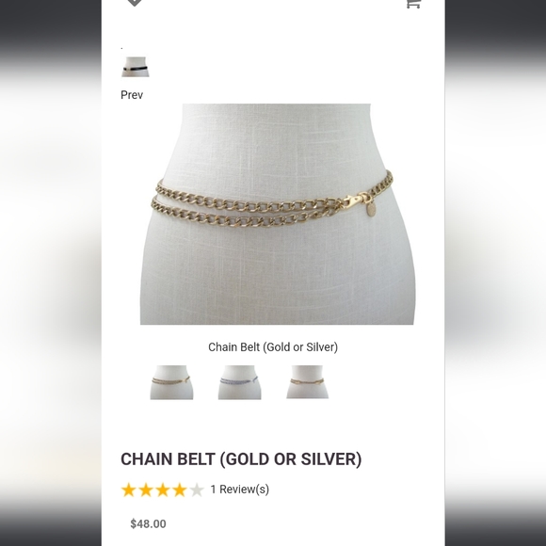Select the first gold chain belt thumbnail

tap(171, 382)
